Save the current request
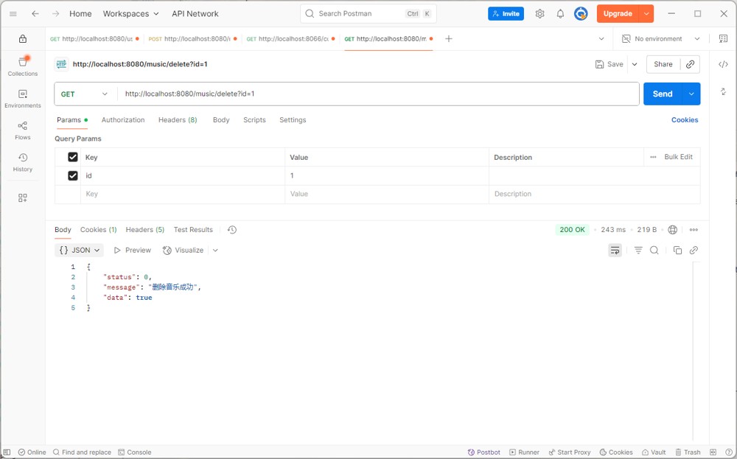737x459 pixels. click(609, 64)
